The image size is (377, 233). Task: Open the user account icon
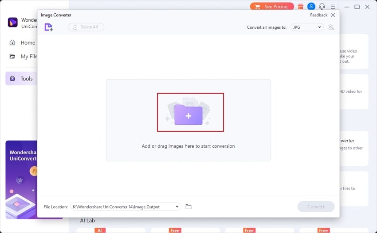[311, 7]
